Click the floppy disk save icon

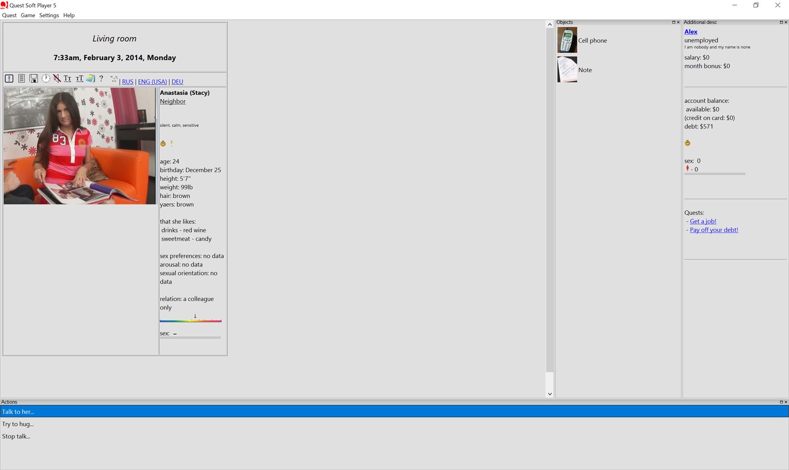(34, 78)
